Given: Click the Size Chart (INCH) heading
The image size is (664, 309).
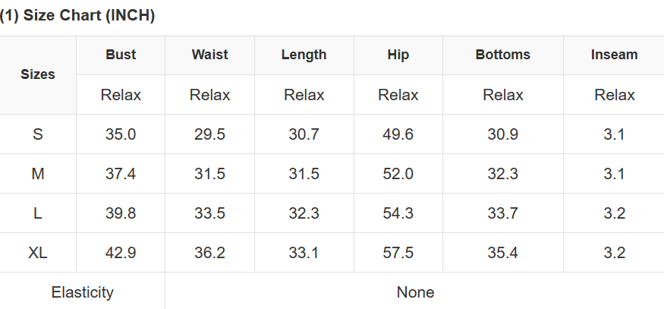Looking at the screenshot, I should tap(77, 16).
